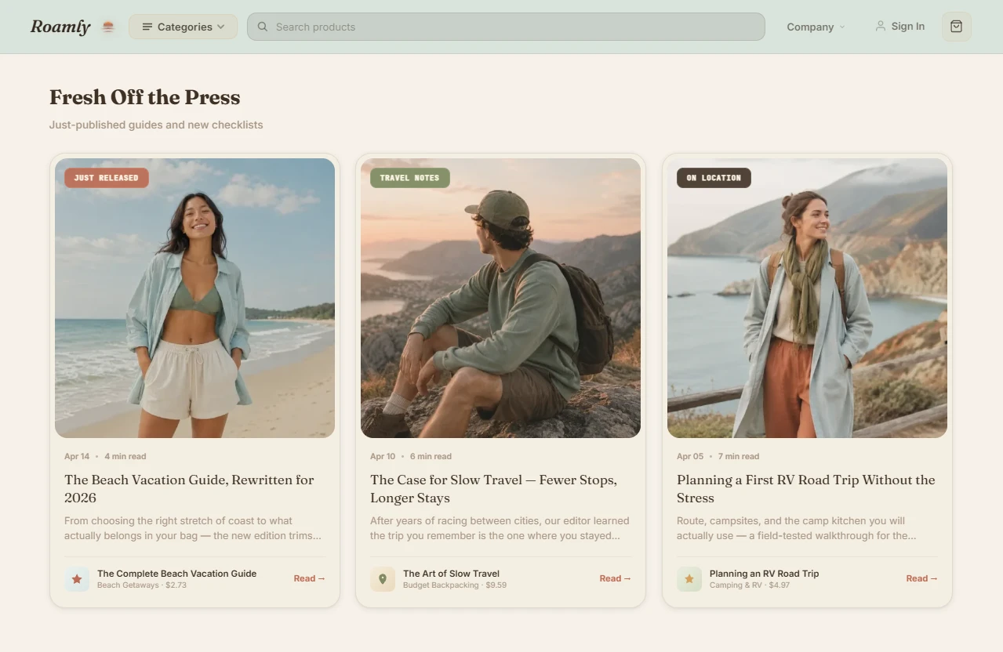Click the Fresh Off the Press heading
Viewport: 1003px width, 652px height.
tap(145, 97)
